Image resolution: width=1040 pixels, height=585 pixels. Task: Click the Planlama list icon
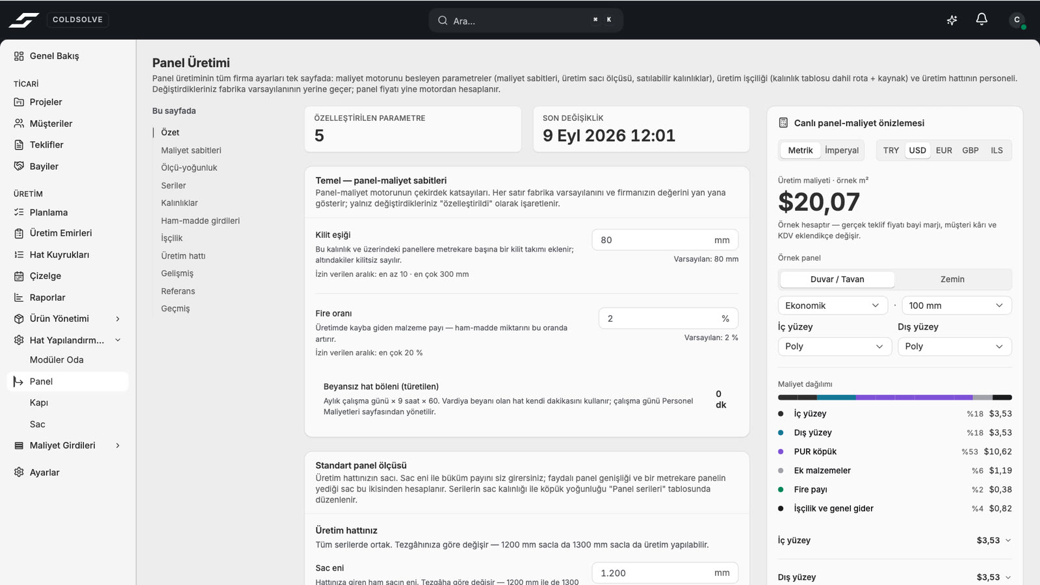click(19, 213)
